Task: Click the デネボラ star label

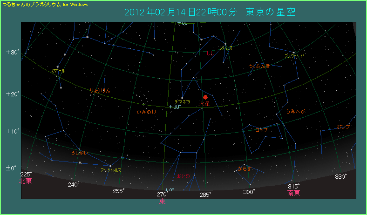Action: coord(182,101)
